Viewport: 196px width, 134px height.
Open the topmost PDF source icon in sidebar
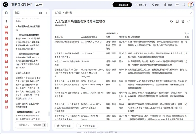pyautogui.click(x=6, y=27)
